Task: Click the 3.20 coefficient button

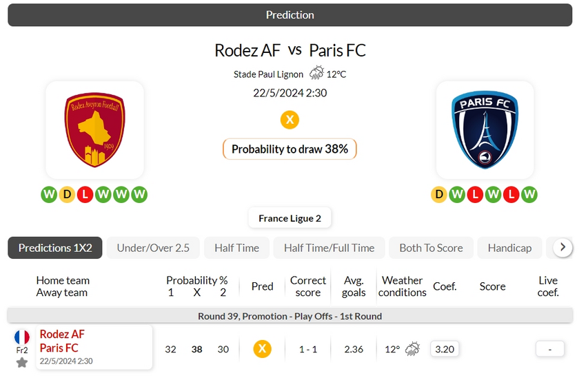Action: (445, 349)
